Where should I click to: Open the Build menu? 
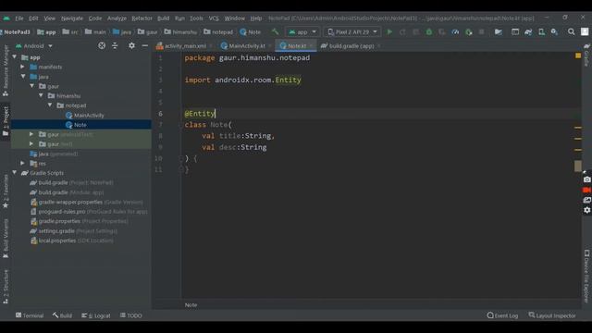[x=163, y=18]
